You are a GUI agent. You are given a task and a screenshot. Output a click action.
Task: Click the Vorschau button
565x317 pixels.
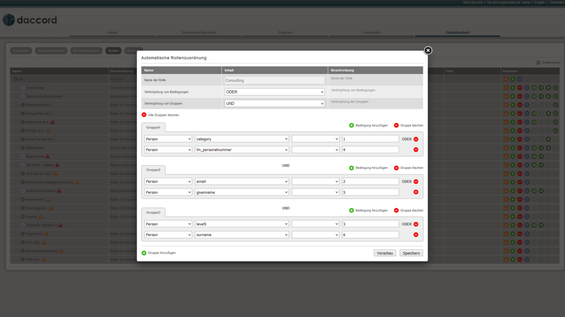(385, 253)
